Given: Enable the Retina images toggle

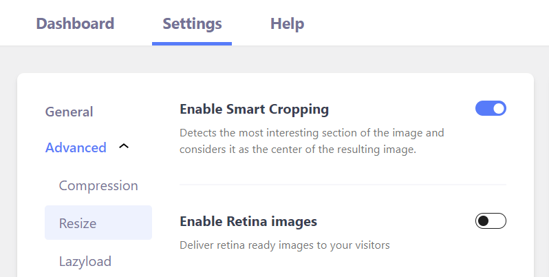Looking at the screenshot, I should [491, 221].
